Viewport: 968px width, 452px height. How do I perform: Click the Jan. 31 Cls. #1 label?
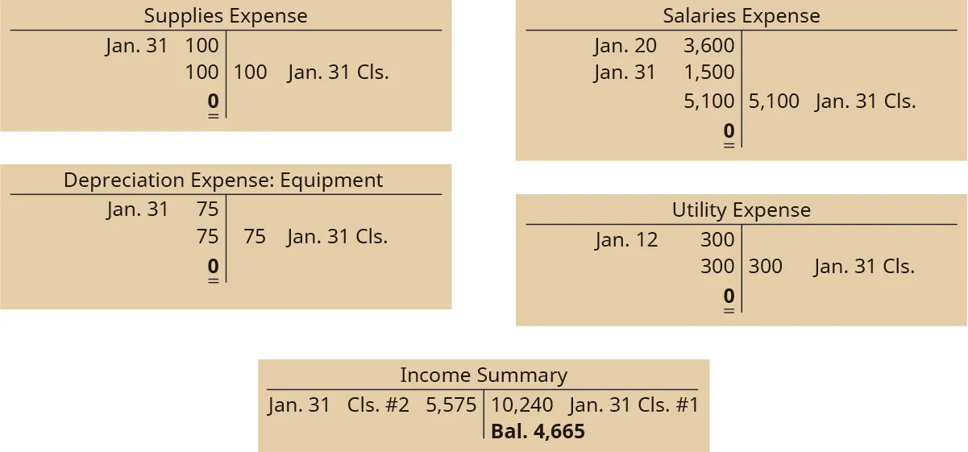634,404
